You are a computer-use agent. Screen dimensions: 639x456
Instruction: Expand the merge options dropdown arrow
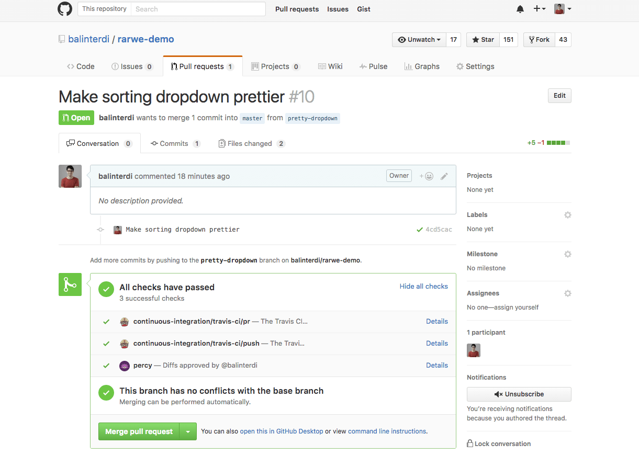(x=188, y=431)
